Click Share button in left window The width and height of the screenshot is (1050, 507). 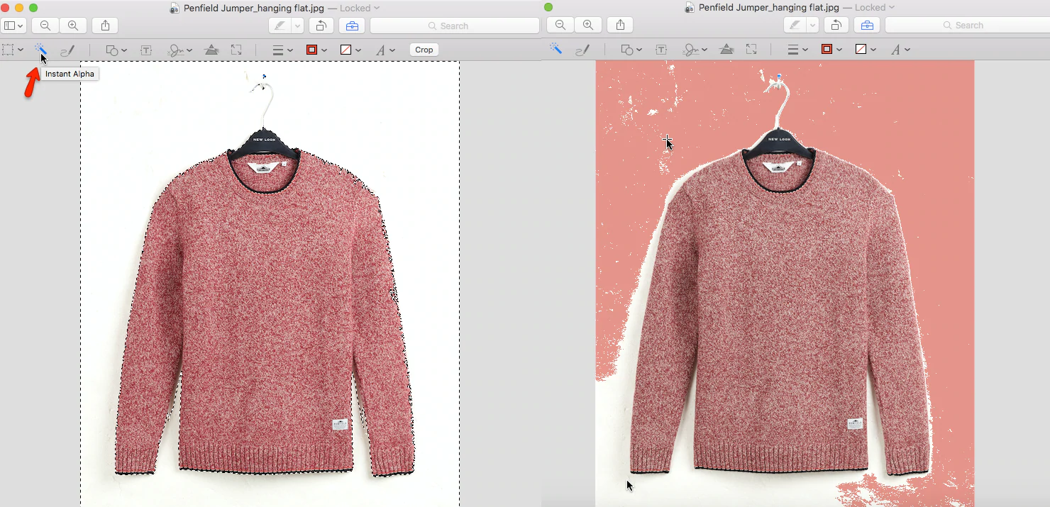click(x=105, y=26)
